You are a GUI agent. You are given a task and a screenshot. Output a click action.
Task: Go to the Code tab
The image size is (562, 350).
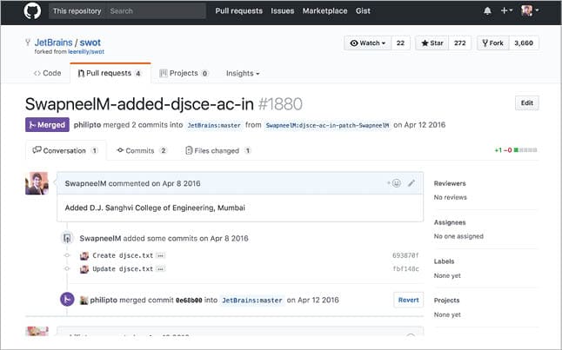[47, 74]
